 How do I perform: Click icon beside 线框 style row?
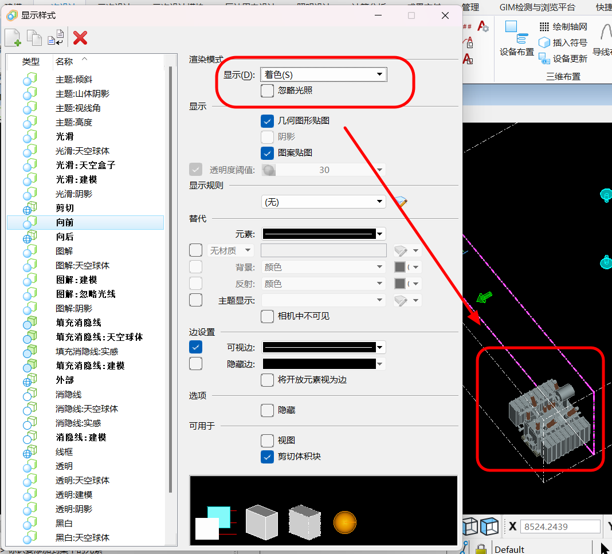coord(30,452)
